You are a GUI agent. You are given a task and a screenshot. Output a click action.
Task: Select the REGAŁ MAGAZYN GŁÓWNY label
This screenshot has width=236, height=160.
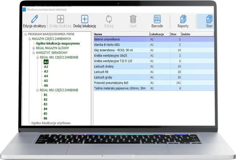point(52,48)
